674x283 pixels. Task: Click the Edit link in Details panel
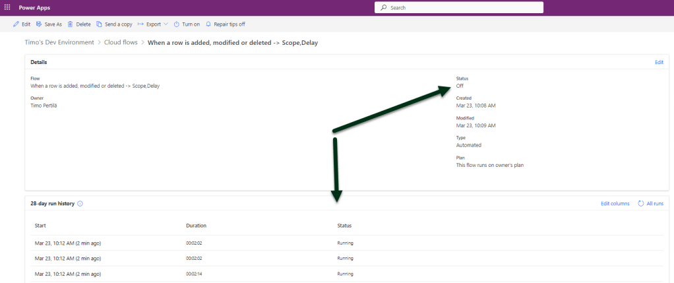[x=658, y=62]
